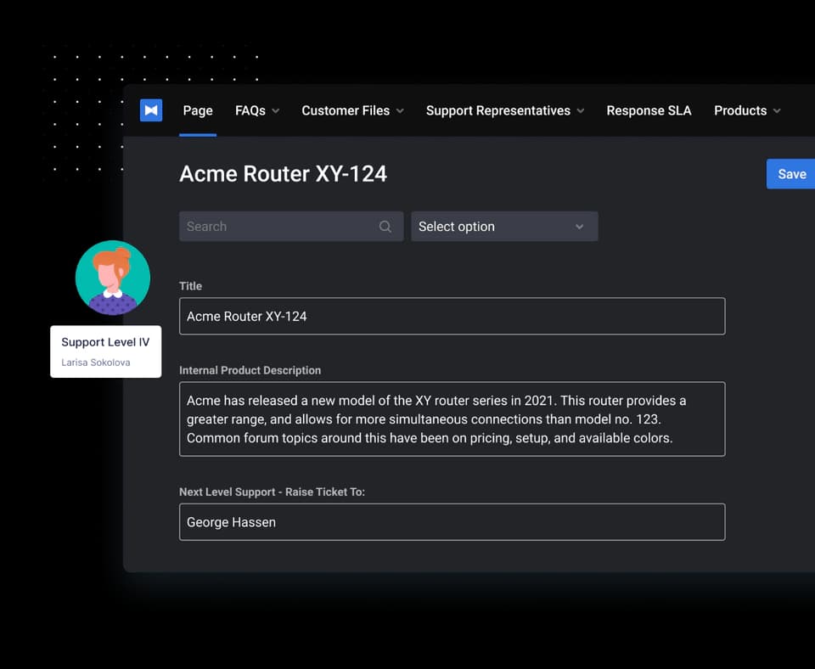Click into the Title field
Viewport: 815px width, 669px height.
tap(452, 316)
